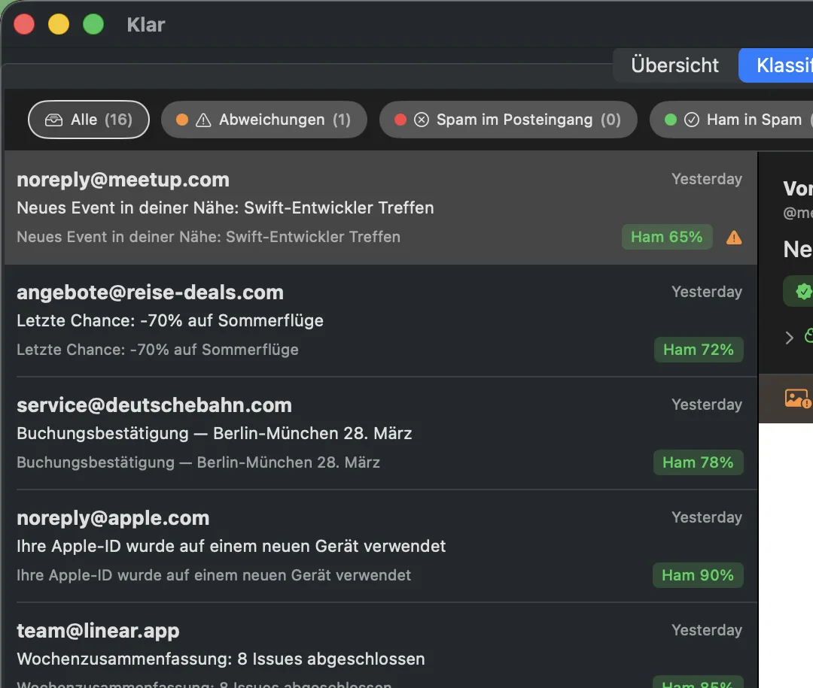The image size is (813, 688).
Task: Expand the chevron in the detail pane
Action: (789, 338)
